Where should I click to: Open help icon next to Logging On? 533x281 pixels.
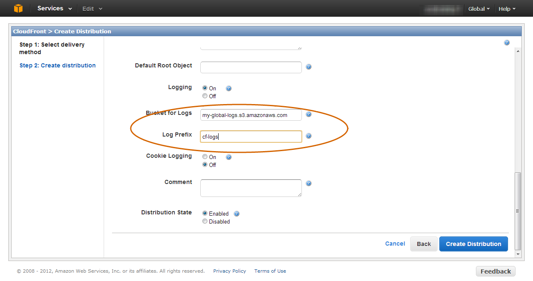(229, 88)
